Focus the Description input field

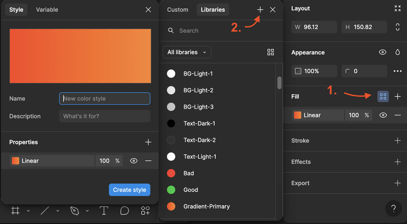105,116
